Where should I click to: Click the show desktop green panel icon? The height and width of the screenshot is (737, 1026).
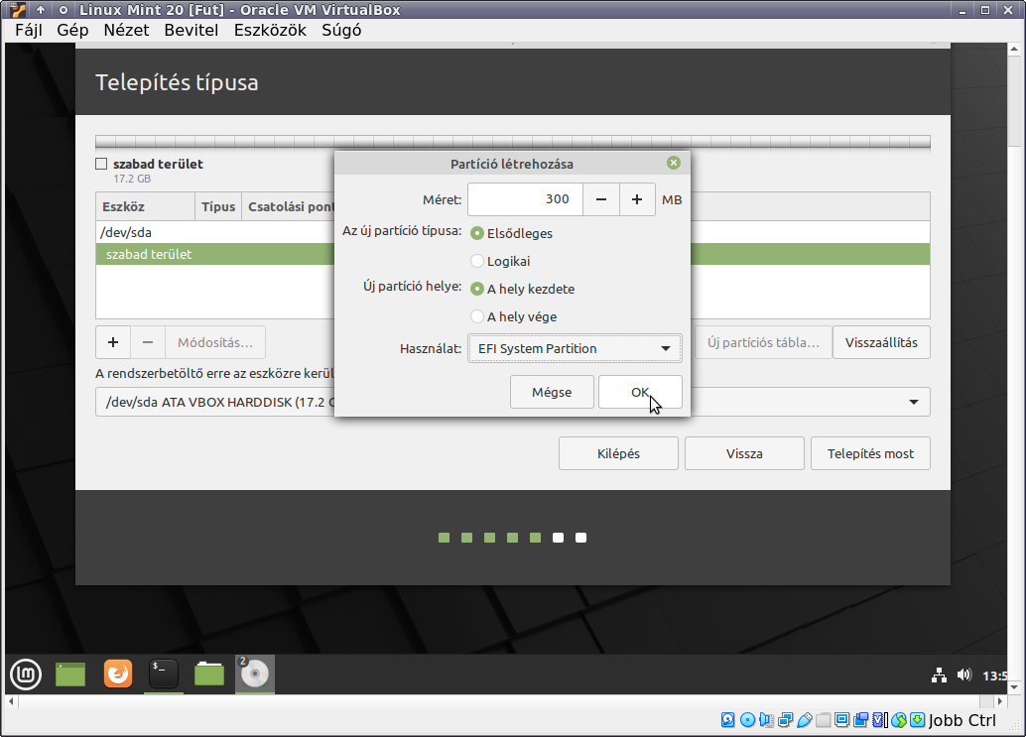[x=70, y=675]
